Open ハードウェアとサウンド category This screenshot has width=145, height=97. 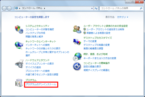(38, 60)
